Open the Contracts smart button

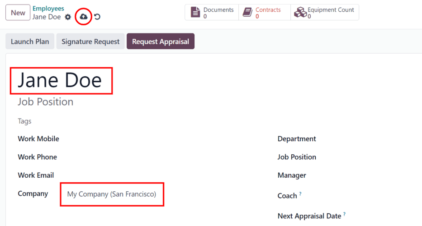point(264,13)
